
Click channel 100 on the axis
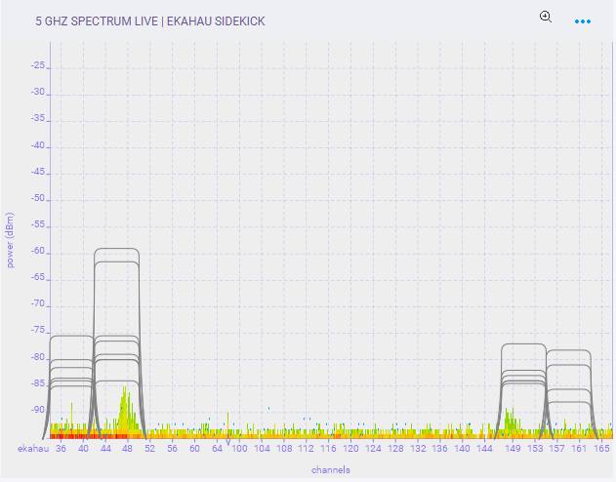239,448
